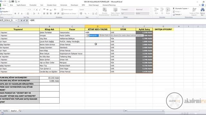Open text orientation options

tap(55, 10)
